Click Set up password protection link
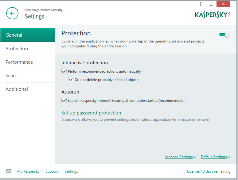 [91, 113]
